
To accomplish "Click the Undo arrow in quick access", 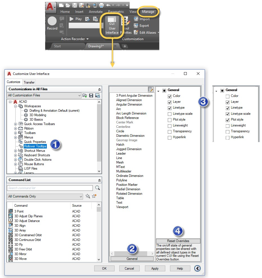I will click(x=108, y=5).
